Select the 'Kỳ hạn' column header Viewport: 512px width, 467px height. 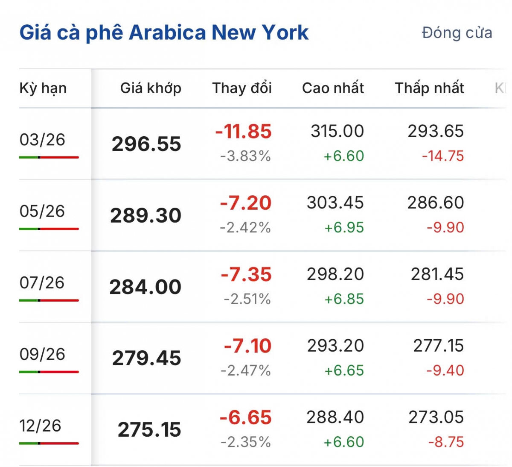[x=43, y=88]
